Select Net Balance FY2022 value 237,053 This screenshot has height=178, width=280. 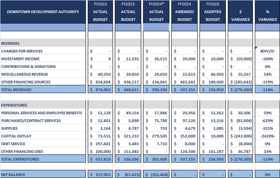100,175
